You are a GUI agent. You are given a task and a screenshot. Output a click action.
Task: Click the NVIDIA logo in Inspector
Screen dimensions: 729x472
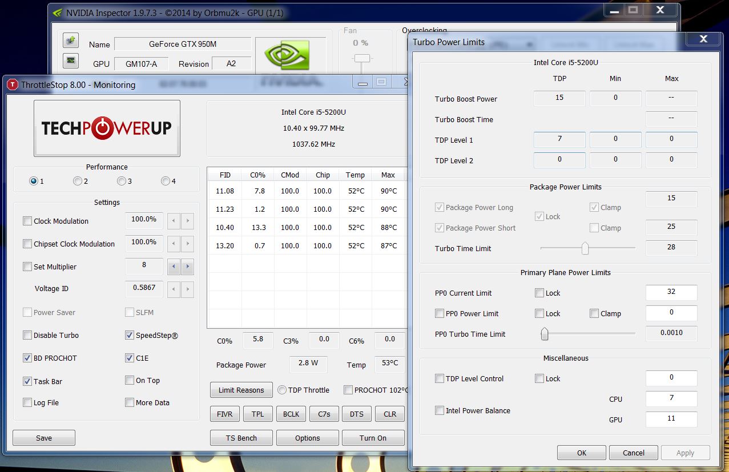coord(287,55)
